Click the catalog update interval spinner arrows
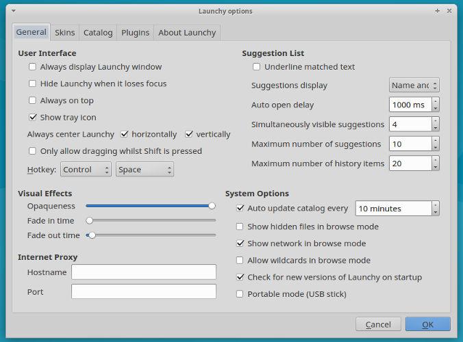463x342 pixels. tap(435, 209)
